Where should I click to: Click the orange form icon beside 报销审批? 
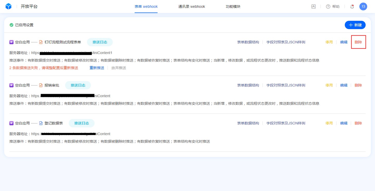pos(41,85)
